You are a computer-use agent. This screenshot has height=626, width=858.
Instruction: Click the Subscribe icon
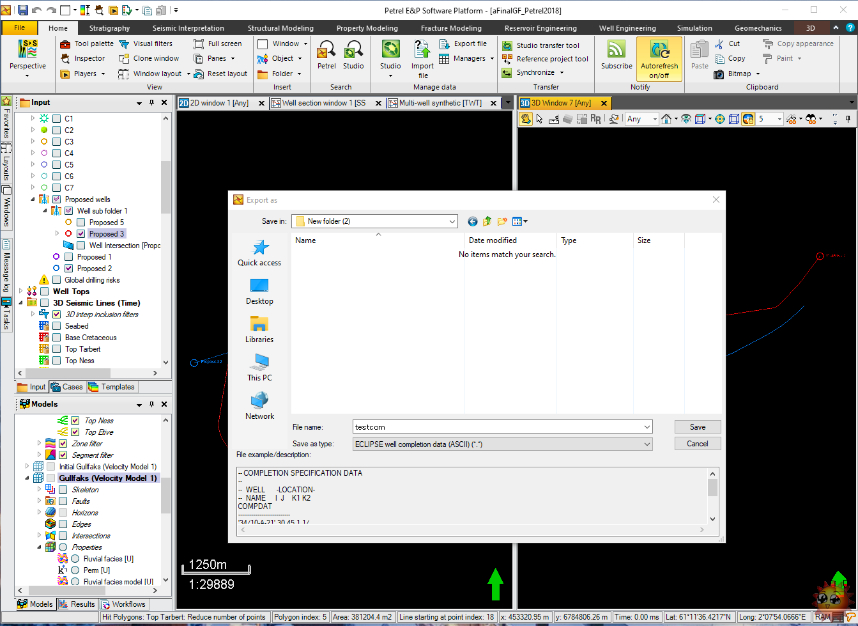click(617, 50)
